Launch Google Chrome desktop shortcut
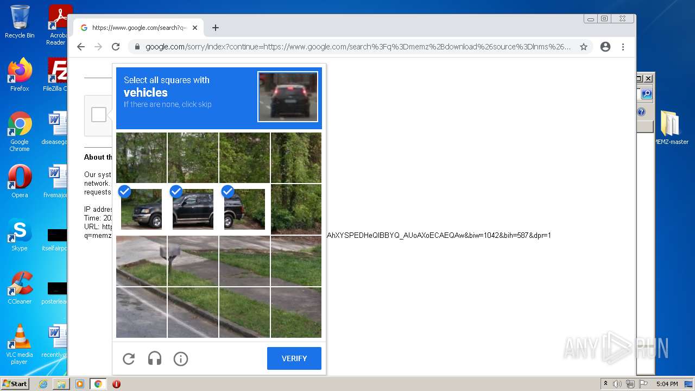Image resolution: width=695 pixels, height=391 pixels. tap(20, 131)
